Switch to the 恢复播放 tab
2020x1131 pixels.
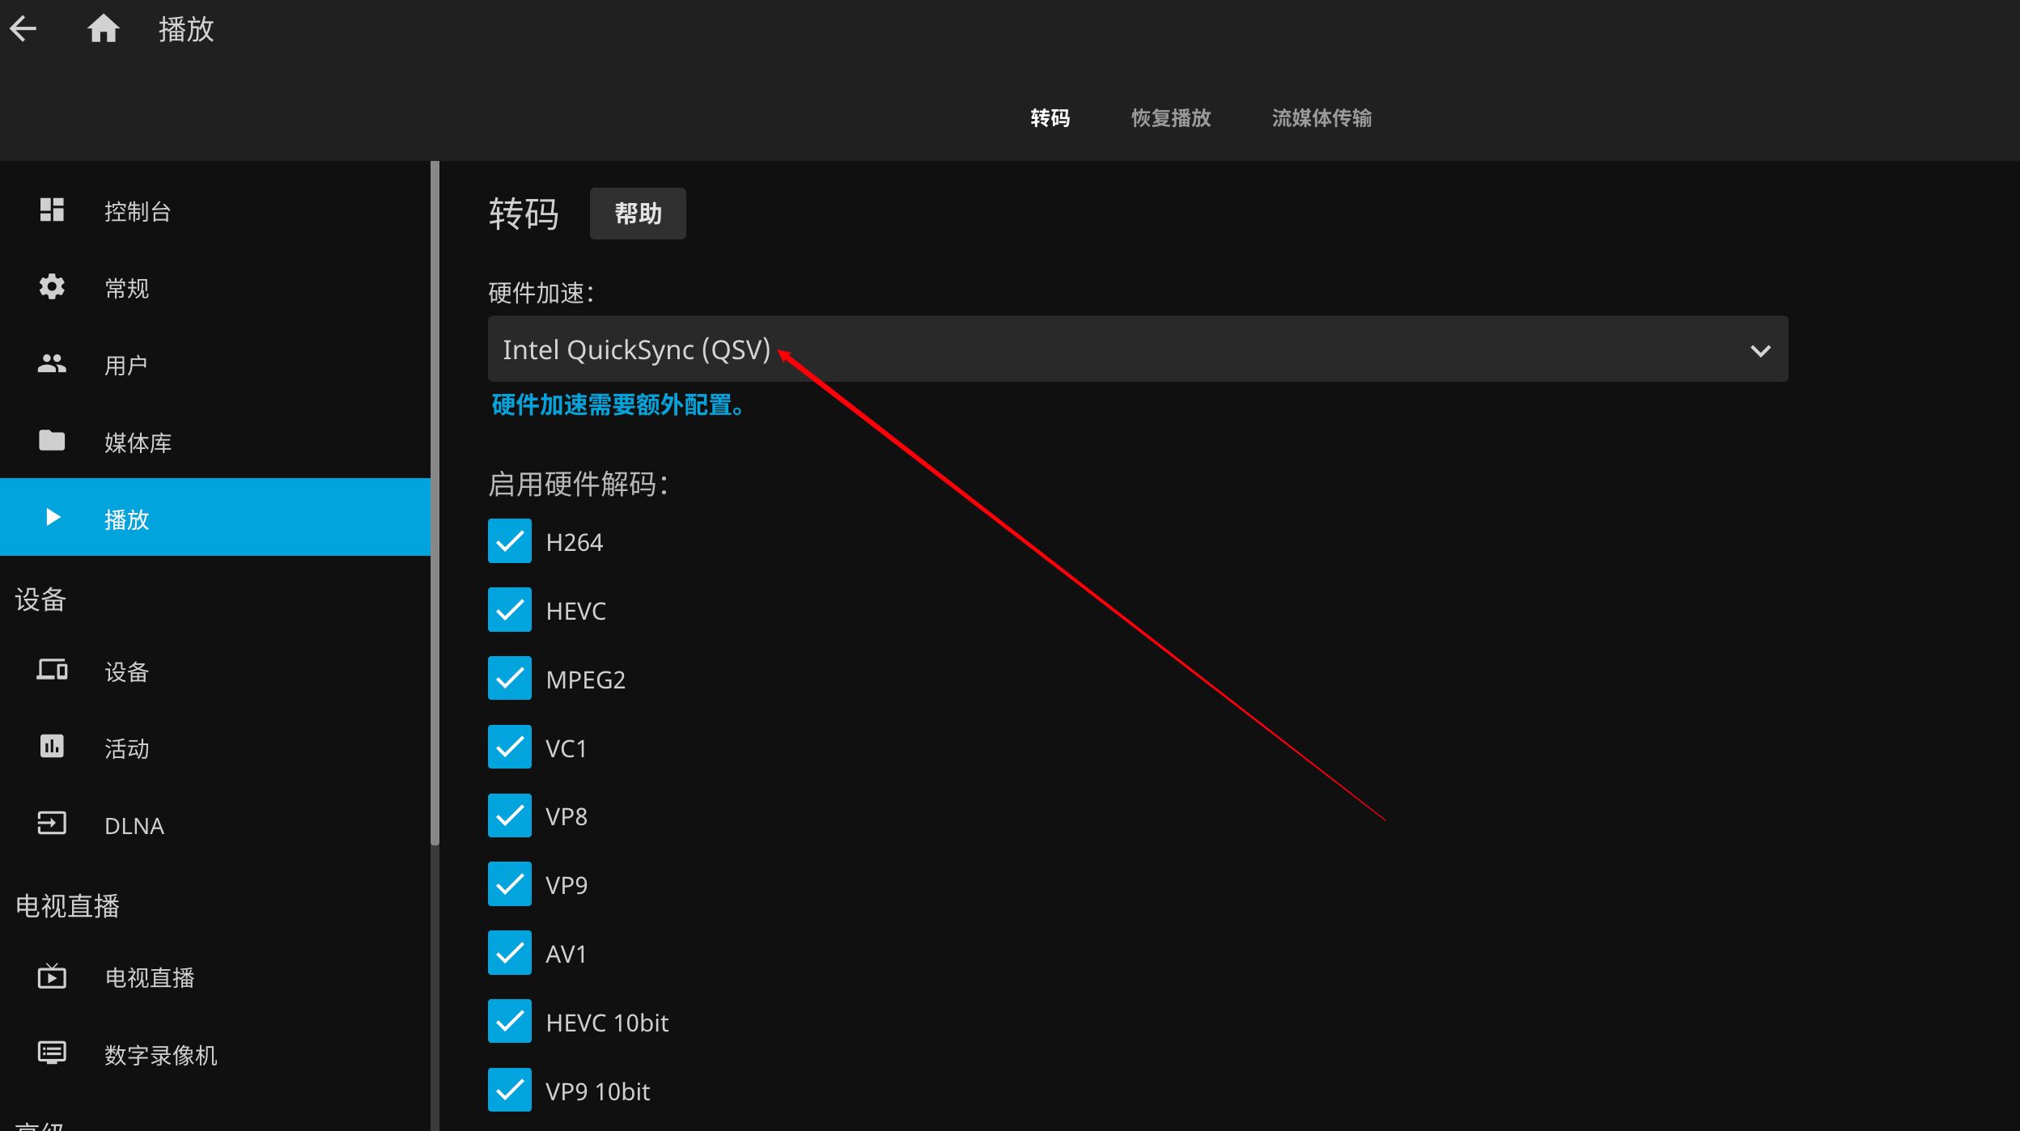coord(1171,118)
